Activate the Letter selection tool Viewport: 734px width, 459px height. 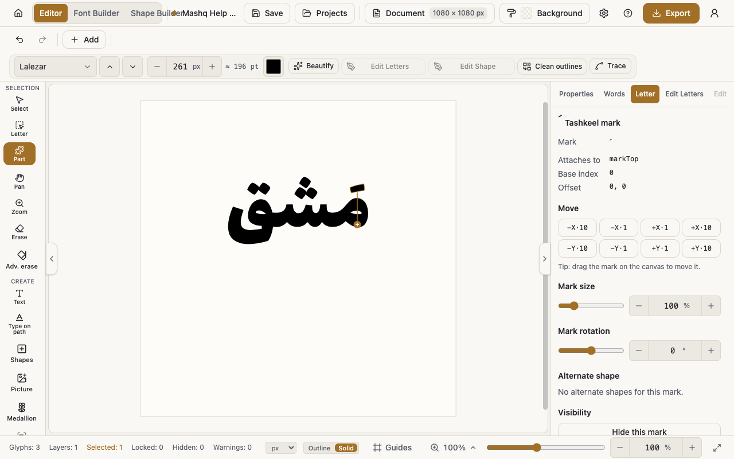point(19,129)
